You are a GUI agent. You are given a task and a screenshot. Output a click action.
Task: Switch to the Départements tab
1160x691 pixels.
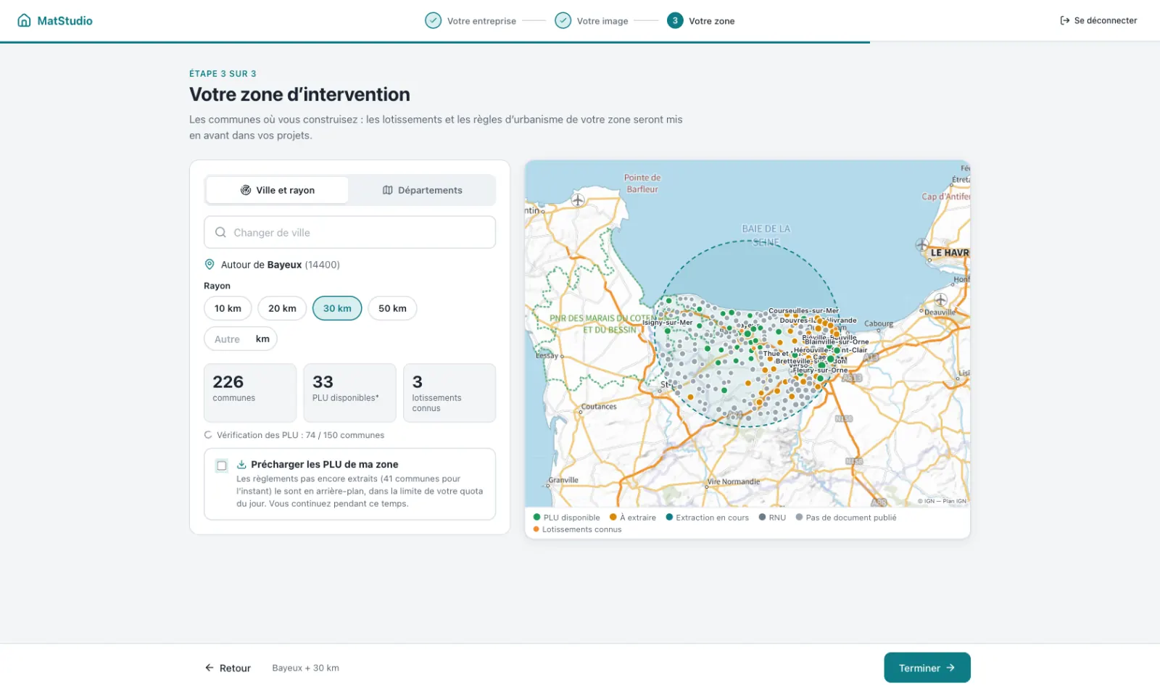tap(422, 190)
